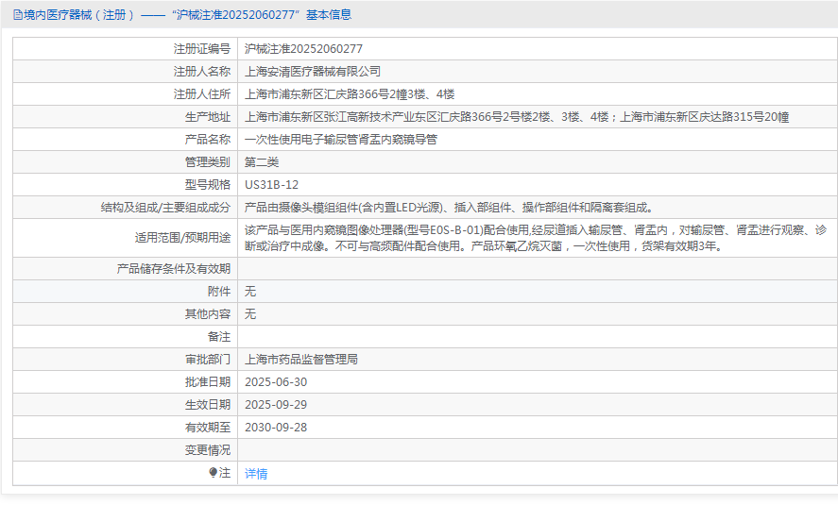Screen dimensions: 838x505
Task: Click the 适用范围 intended use description text
Action: click(x=536, y=238)
